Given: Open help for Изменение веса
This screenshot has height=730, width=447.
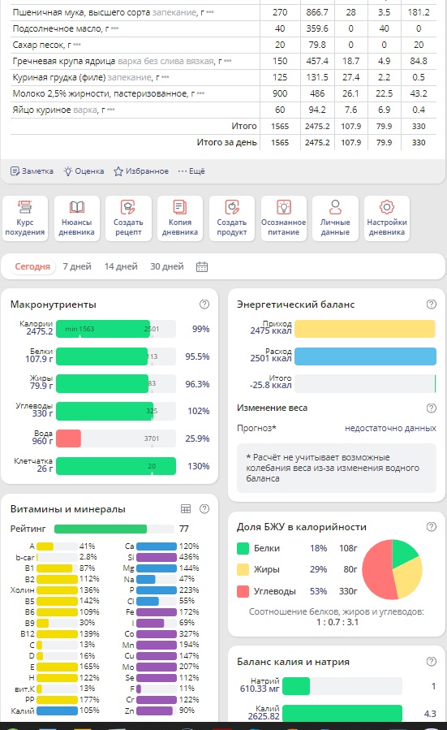Looking at the screenshot, I should click(x=432, y=408).
